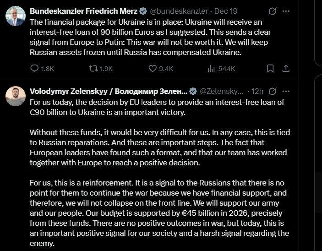The width and height of the screenshot is (322, 251).
Task: Open Grok actions on Merz's post
Action: 273,11
